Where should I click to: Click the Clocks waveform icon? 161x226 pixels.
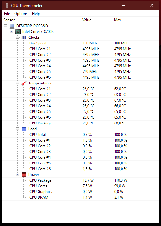pyautogui.click(x=24, y=37)
